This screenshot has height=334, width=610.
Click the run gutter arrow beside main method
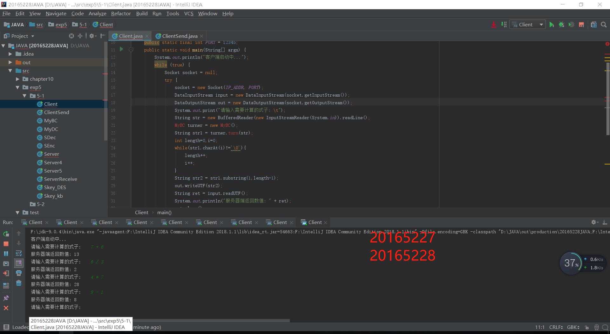coord(121,49)
